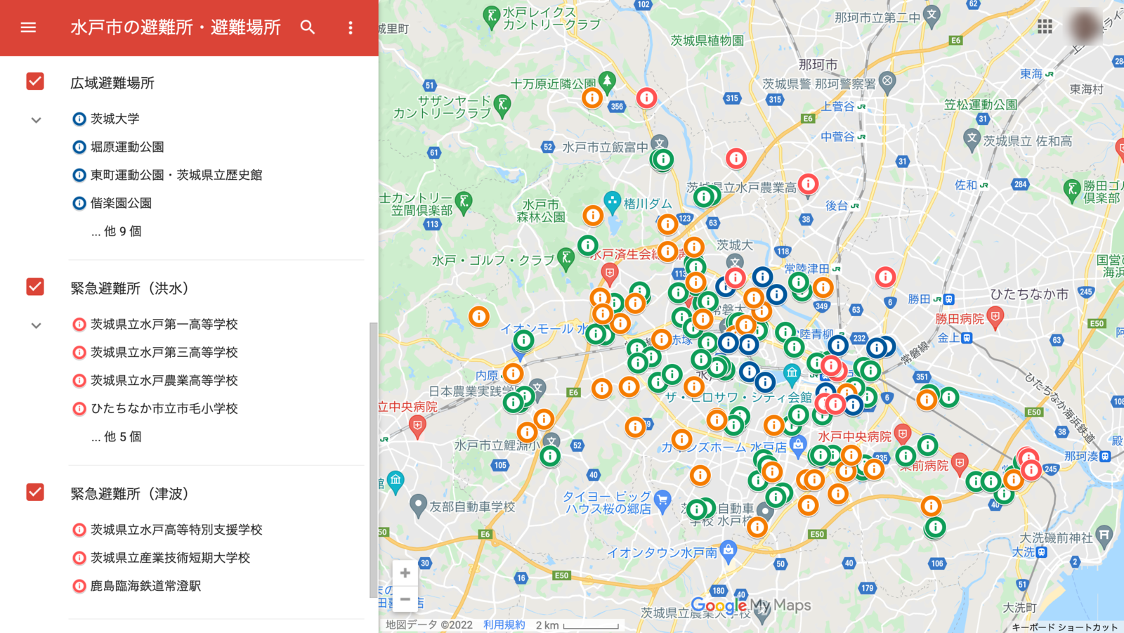Click the blue marker icon beside 茨城大学
The height and width of the screenshot is (633, 1124).
[79, 119]
